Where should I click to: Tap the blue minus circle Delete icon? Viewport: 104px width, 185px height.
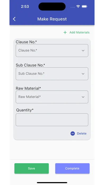73,133
